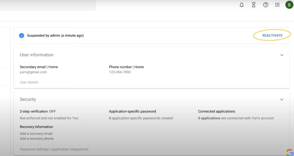Open the notifications bell icon
Viewport: 294px width, 156px height.
(x=242, y=5)
